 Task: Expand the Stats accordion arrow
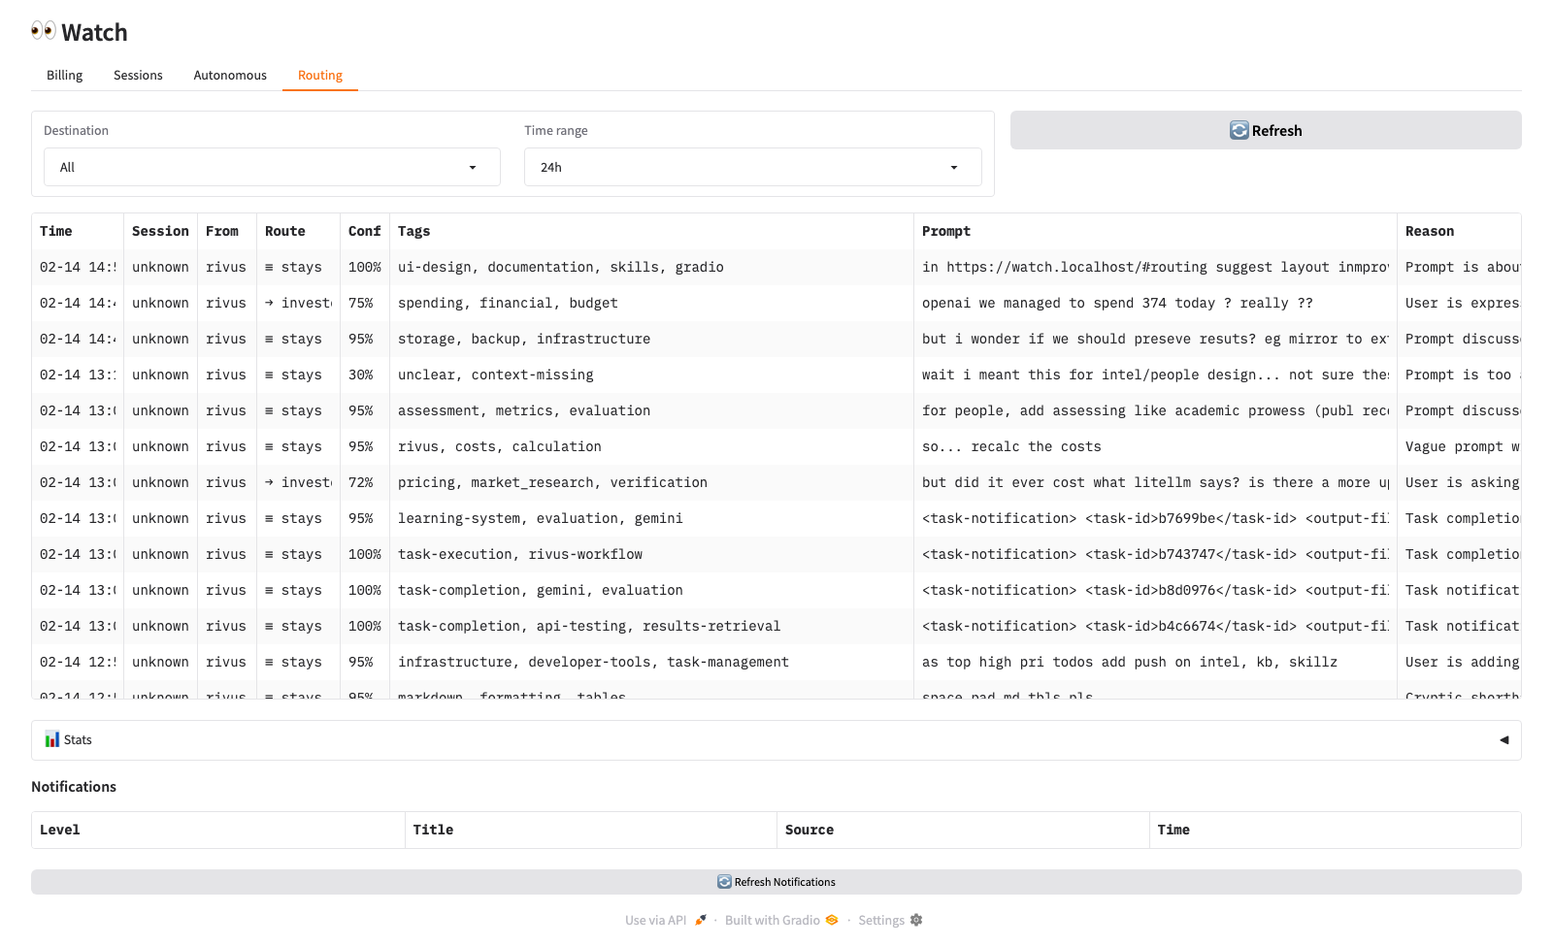coord(1503,740)
